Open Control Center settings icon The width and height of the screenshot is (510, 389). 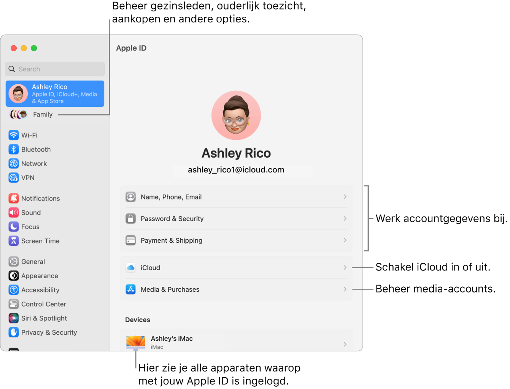[14, 304]
